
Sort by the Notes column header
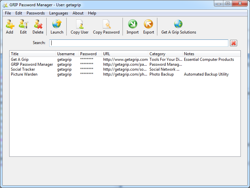[212, 54]
